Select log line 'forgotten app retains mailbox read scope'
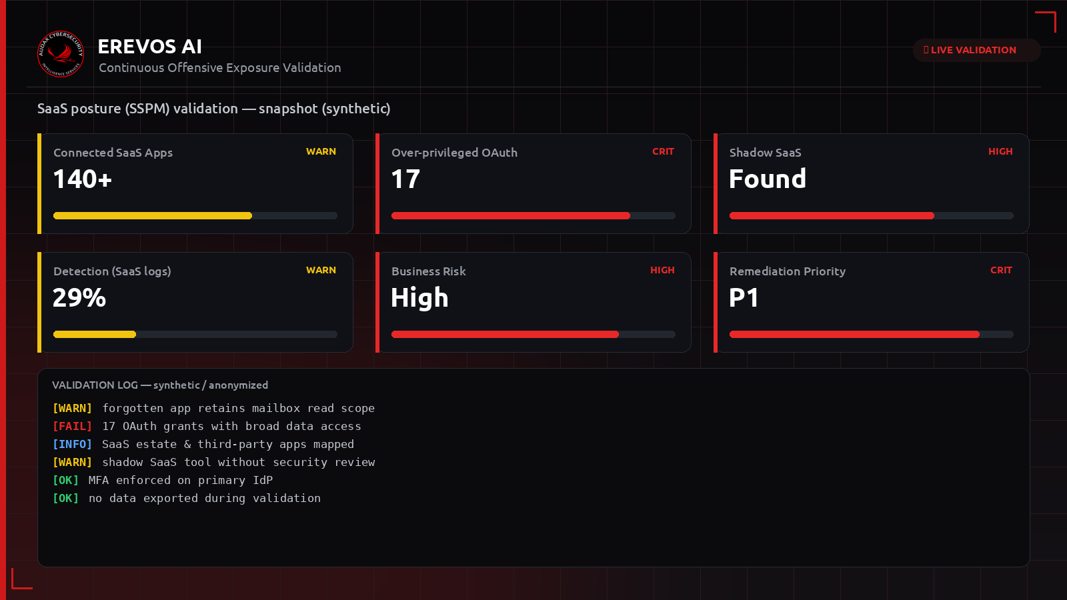 click(x=239, y=408)
